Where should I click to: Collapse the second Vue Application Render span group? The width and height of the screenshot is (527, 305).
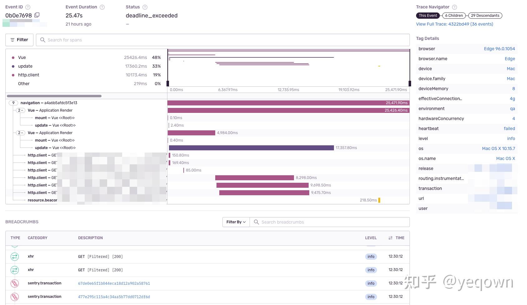coord(20,133)
